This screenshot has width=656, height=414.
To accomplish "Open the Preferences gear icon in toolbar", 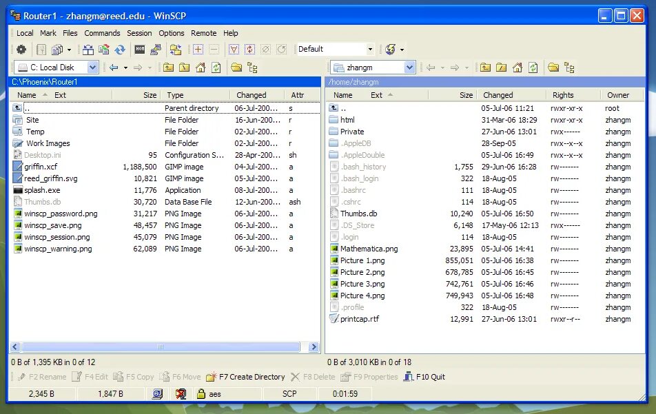I will pyautogui.click(x=21, y=50).
